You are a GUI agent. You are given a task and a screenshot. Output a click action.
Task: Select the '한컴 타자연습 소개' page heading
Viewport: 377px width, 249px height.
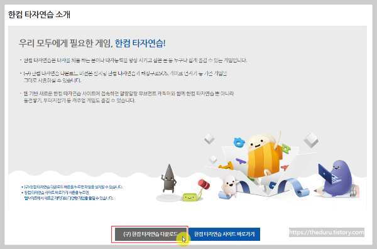coord(39,14)
